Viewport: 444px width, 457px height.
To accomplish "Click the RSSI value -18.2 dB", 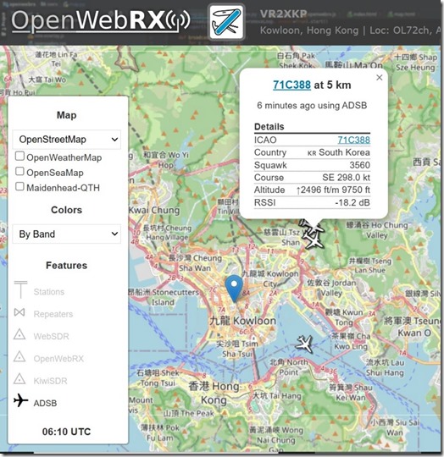I will pyautogui.click(x=352, y=202).
